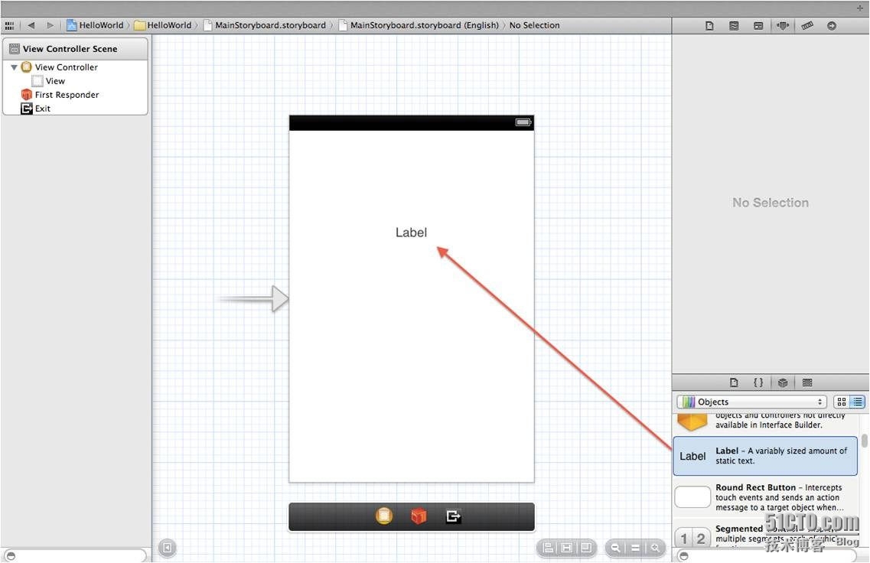Open Resolve Auto Layout Issues menu

[586, 548]
